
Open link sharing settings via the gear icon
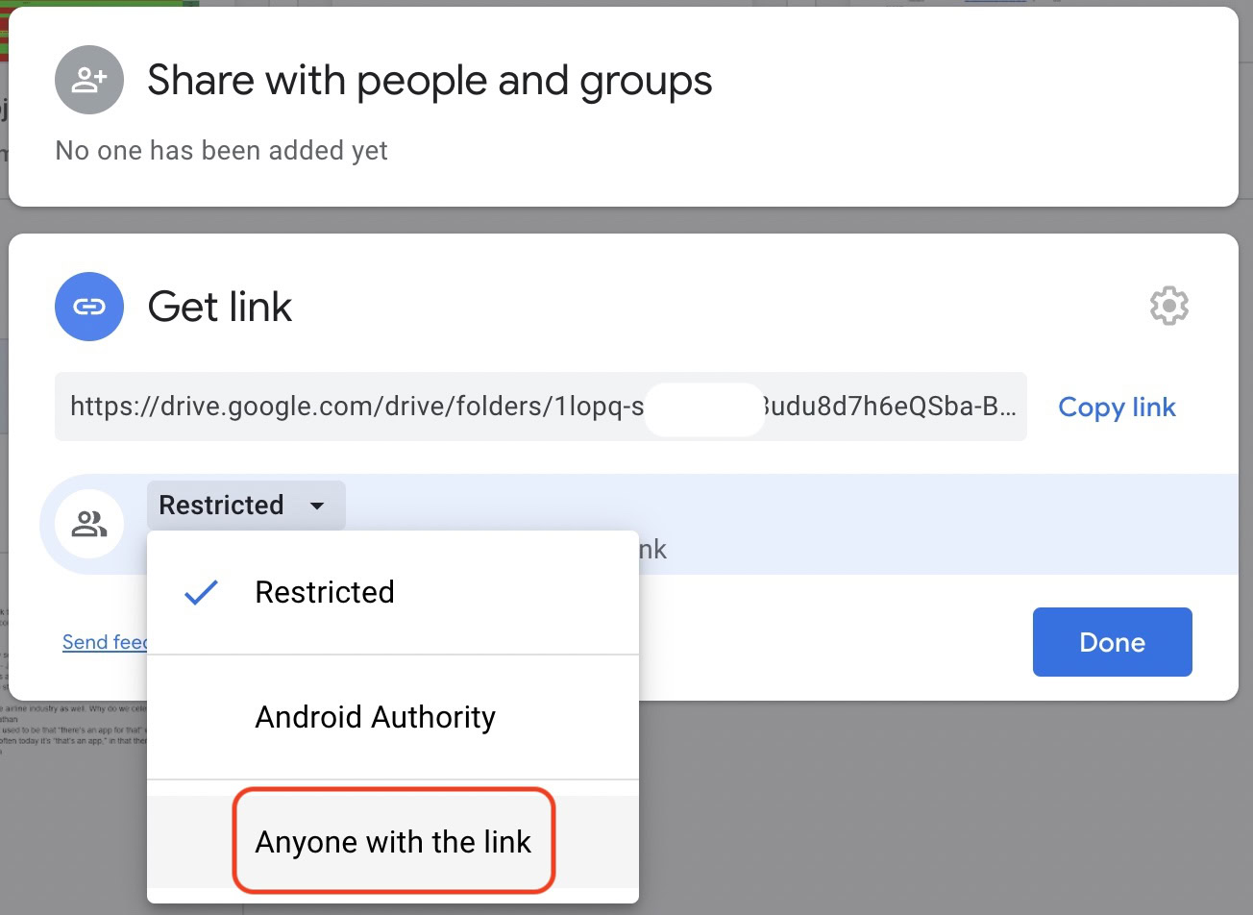coord(1168,306)
